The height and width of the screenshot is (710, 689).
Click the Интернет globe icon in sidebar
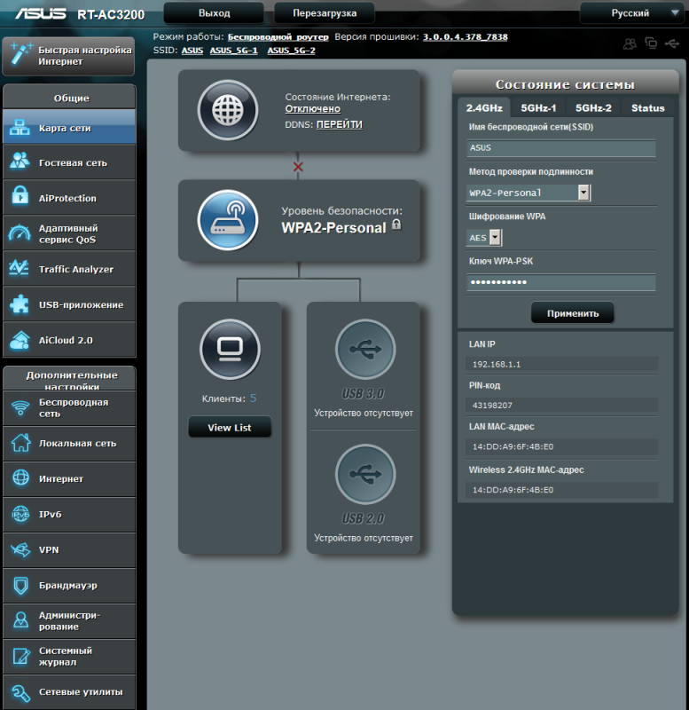(x=20, y=477)
